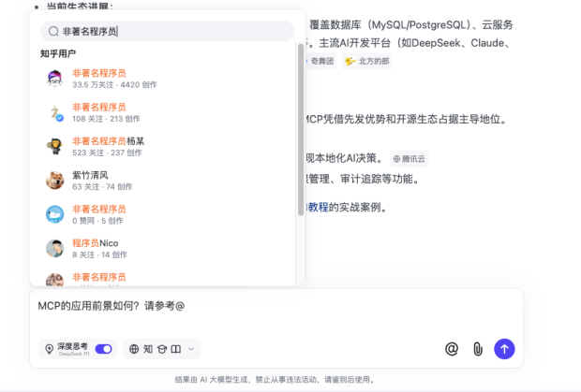Expand the search sources dropdown chevron
This screenshot has width=581, height=392.
pyautogui.click(x=191, y=349)
